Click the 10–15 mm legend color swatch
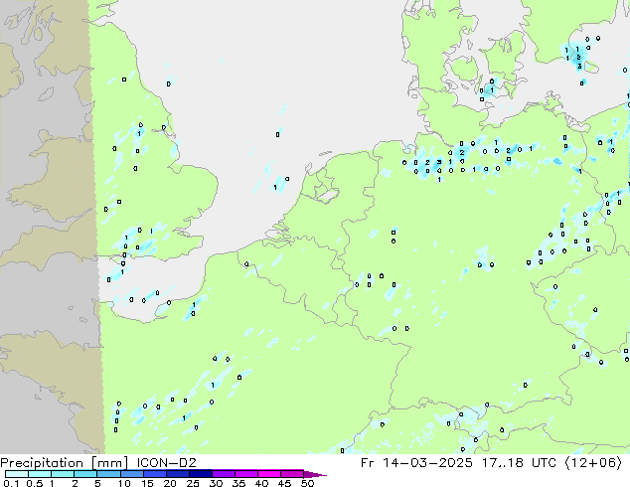 (x=132, y=474)
